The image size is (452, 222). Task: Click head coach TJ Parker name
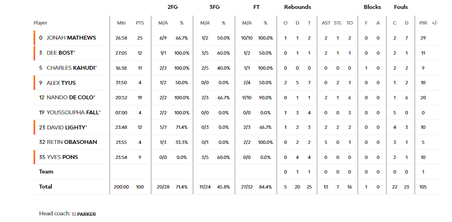point(84,214)
